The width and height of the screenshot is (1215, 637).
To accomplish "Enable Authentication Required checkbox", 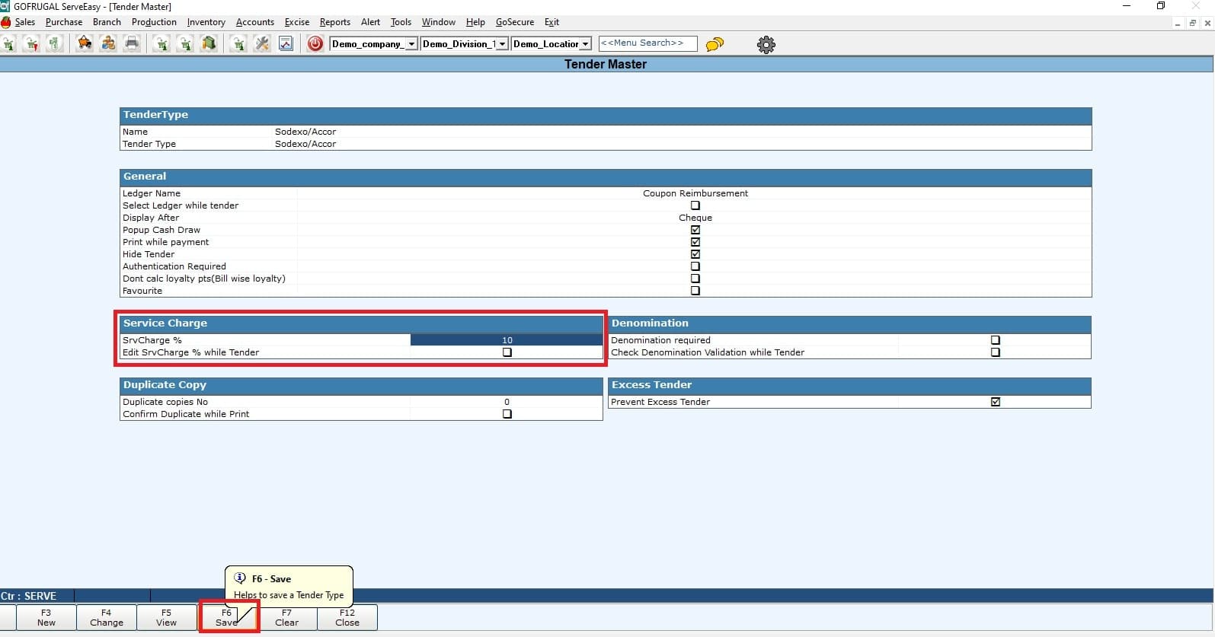I will (x=695, y=266).
